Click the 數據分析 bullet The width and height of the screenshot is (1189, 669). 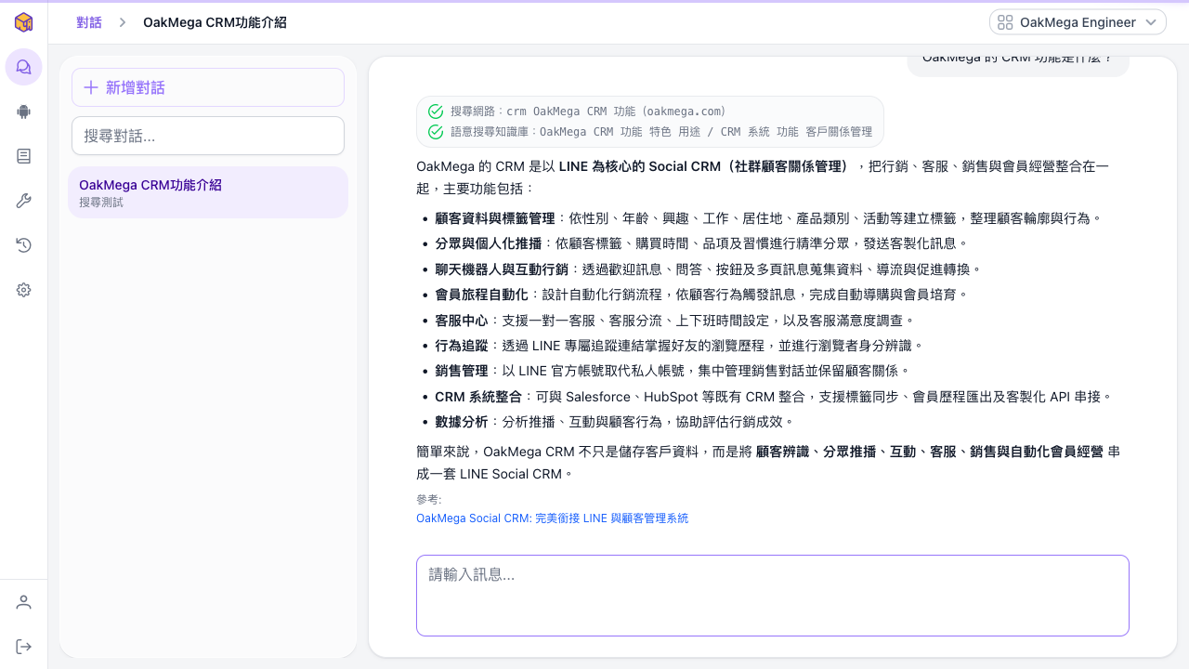[x=615, y=422]
